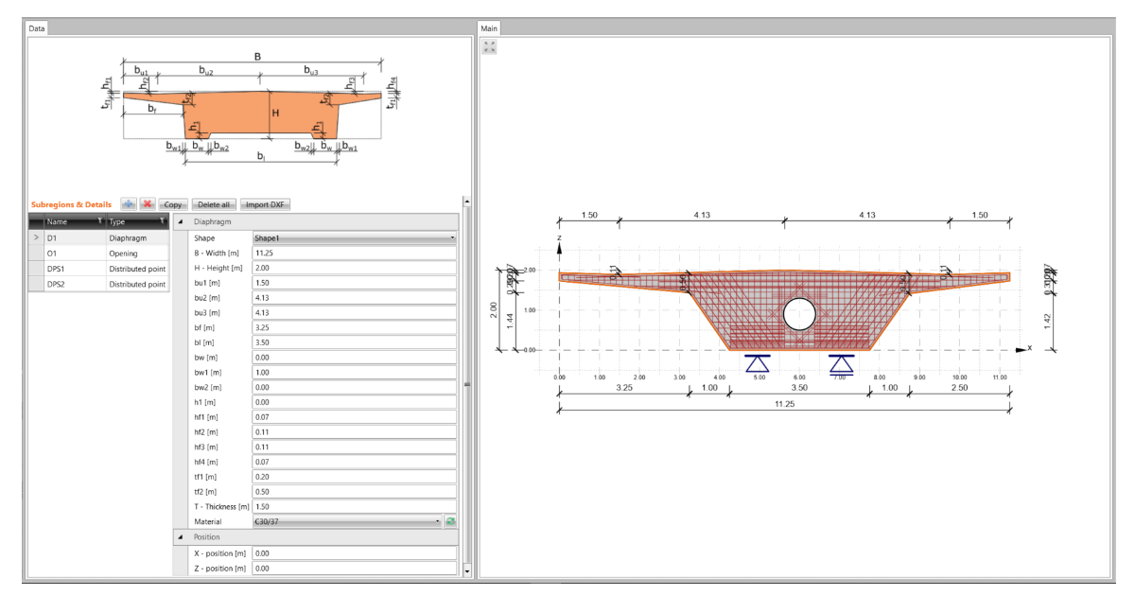Collapse the Position property group
Viewport: 1135px width, 596px height.
(181, 537)
